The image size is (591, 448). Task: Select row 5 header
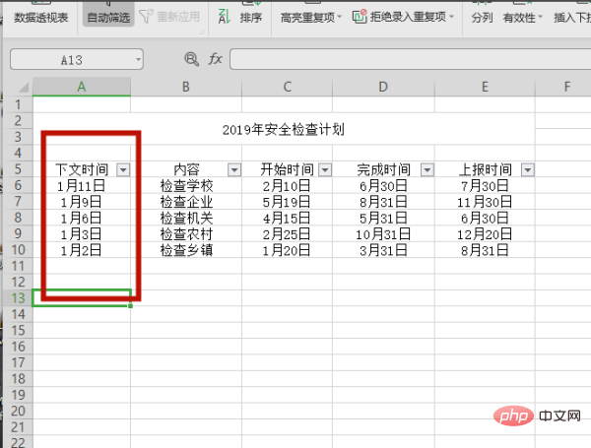(18, 169)
